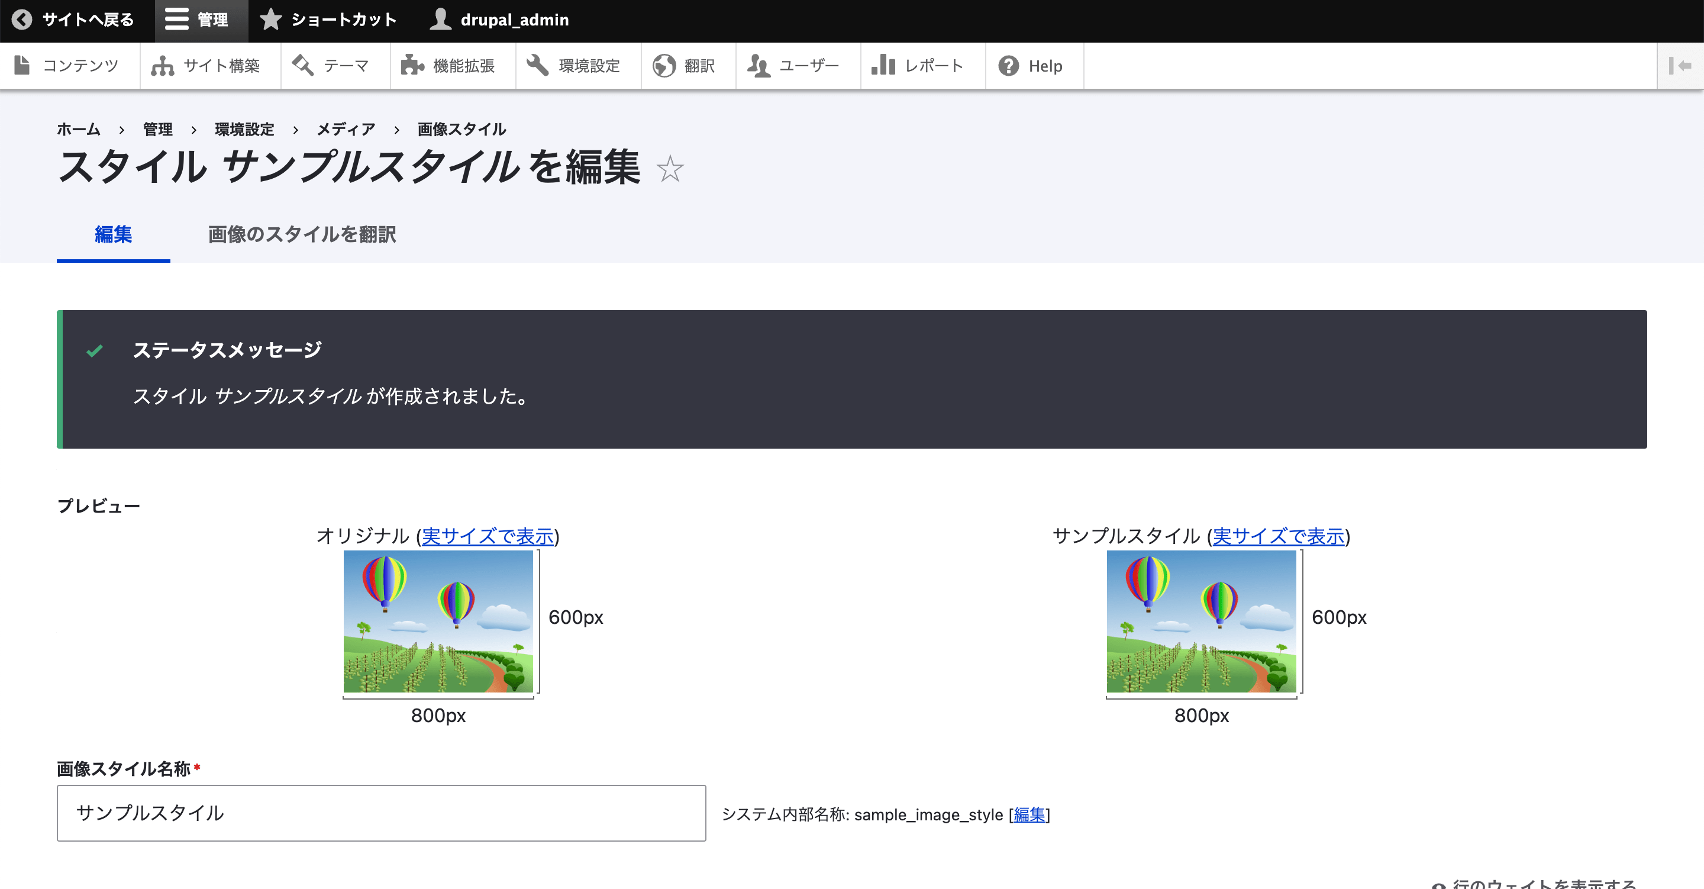Go to 管理 breadcrumb link
Image resolution: width=1704 pixels, height=889 pixels.
tap(157, 129)
